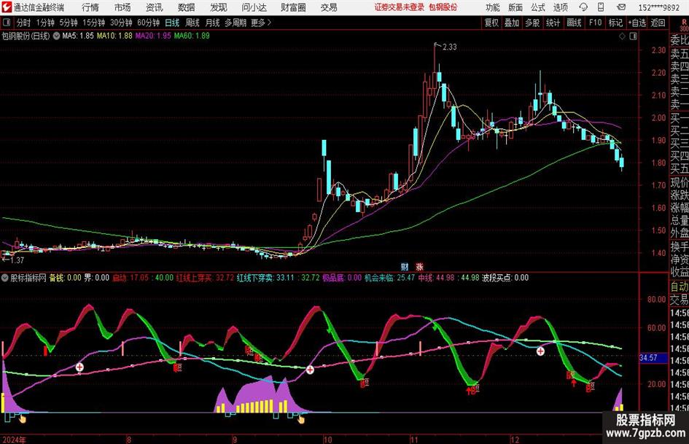Click the 红线上穿买: 32.72 indicator label
Viewport: 689px width, 444px height.
[205, 278]
